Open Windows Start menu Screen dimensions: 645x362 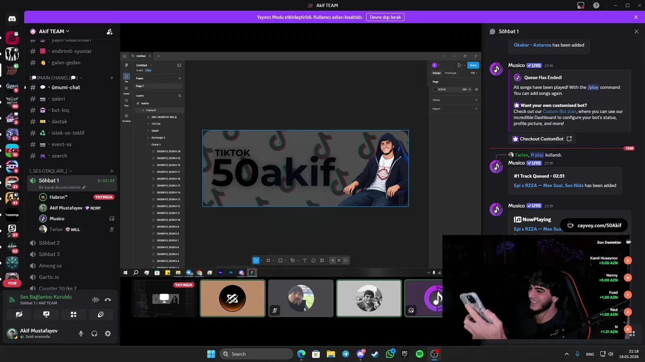(x=211, y=354)
